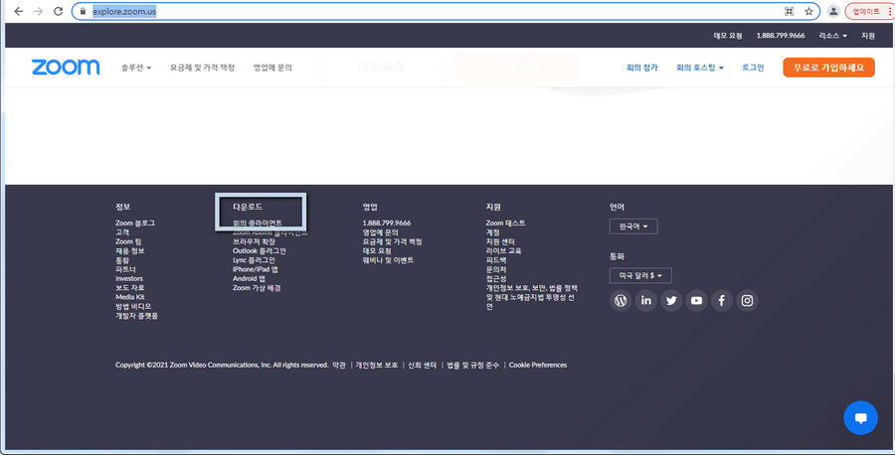Expand the 회의 호스팅 dropdown

pyautogui.click(x=700, y=68)
